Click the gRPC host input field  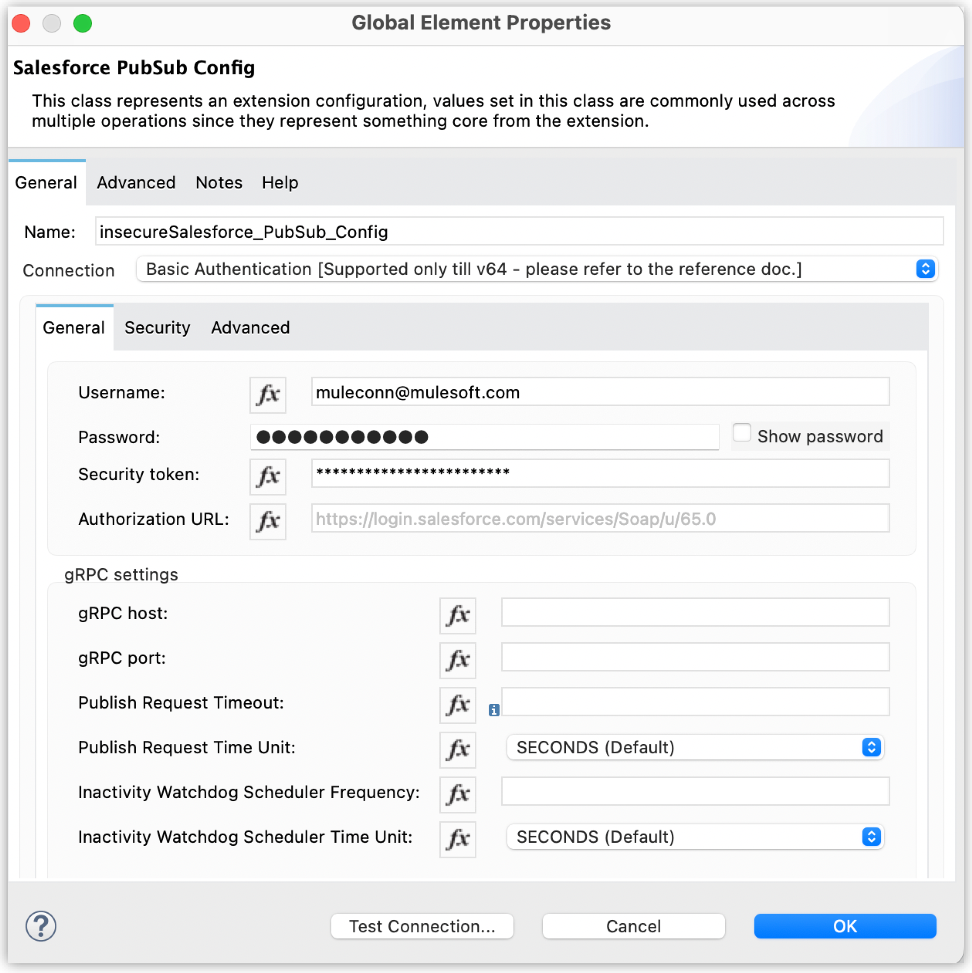pos(695,612)
